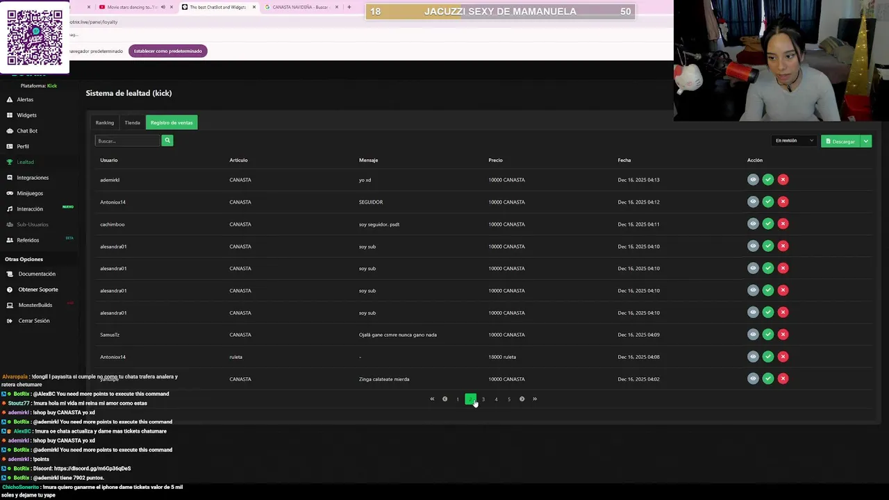Open the En revisión status dropdown
This screenshot has height=500, width=889.
click(x=794, y=140)
